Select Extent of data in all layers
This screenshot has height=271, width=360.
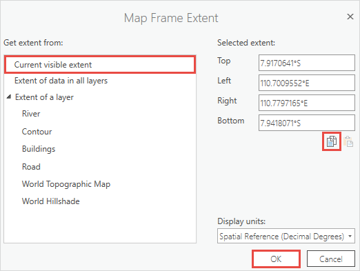coord(100,81)
